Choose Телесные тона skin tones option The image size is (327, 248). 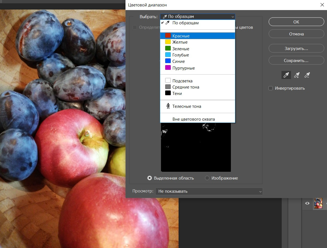coord(198,106)
